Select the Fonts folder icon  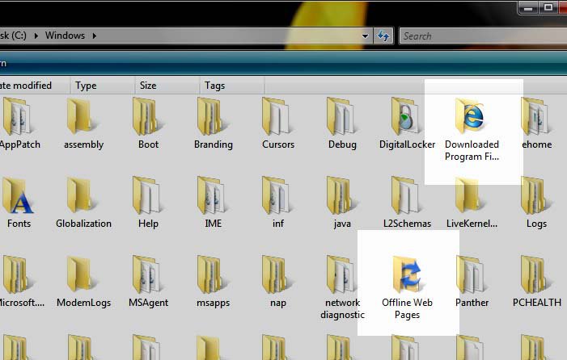[x=18, y=196]
